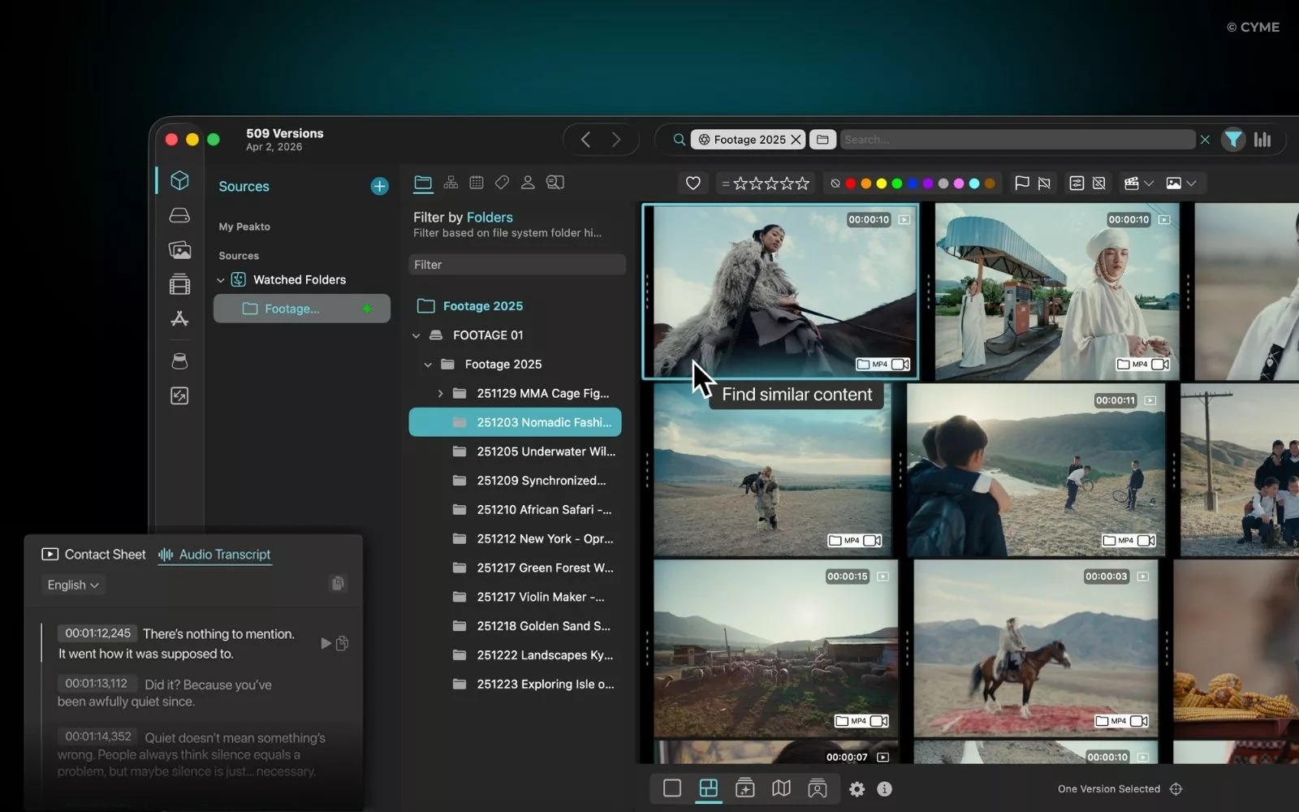
Task: Open the statistics bar chart icon
Action: pyautogui.click(x=1262, y=140)
